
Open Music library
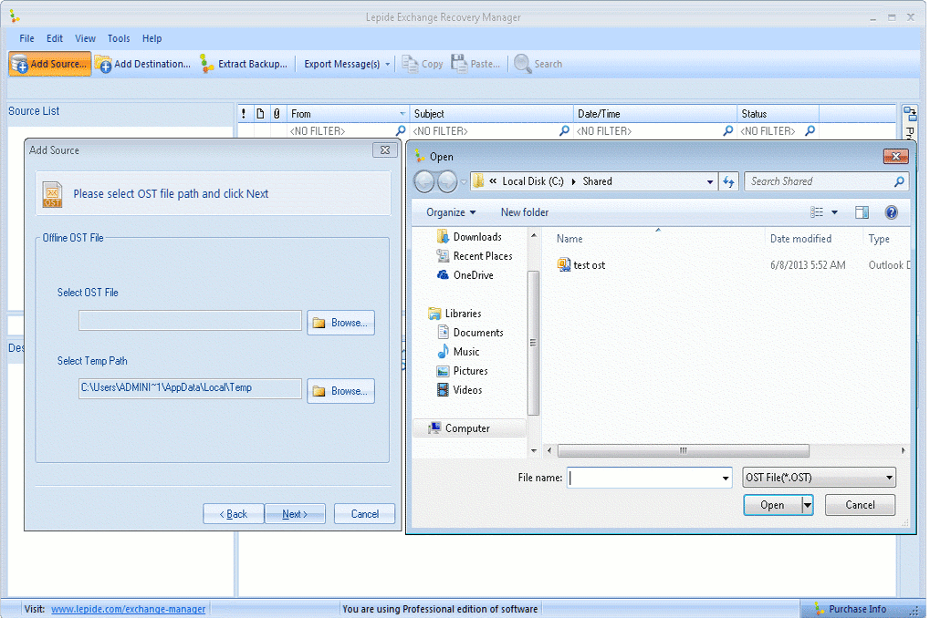point(458,351)
